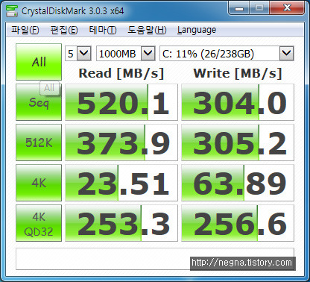Expand the drive dropdown showing C: 11%
Screen dimensions: 310x282
[287, 53]
